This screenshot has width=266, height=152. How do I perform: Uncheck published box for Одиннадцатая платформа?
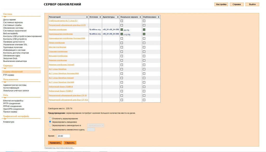click(x=144, y=34)
